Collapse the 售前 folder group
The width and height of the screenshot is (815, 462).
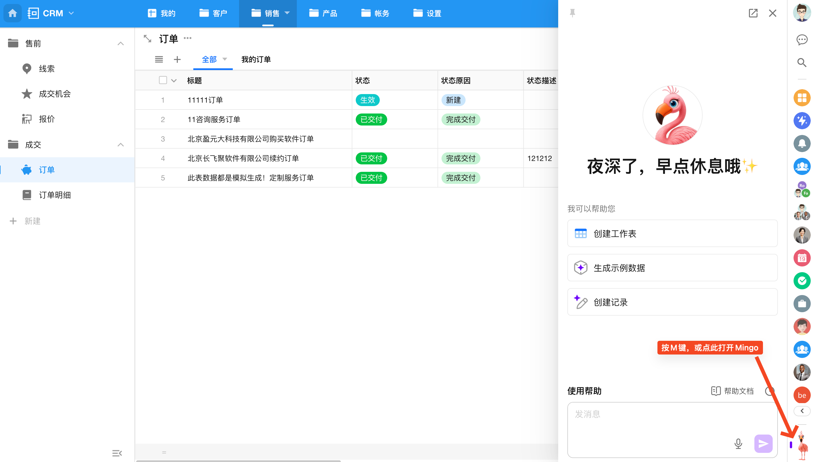pos(120,43)
